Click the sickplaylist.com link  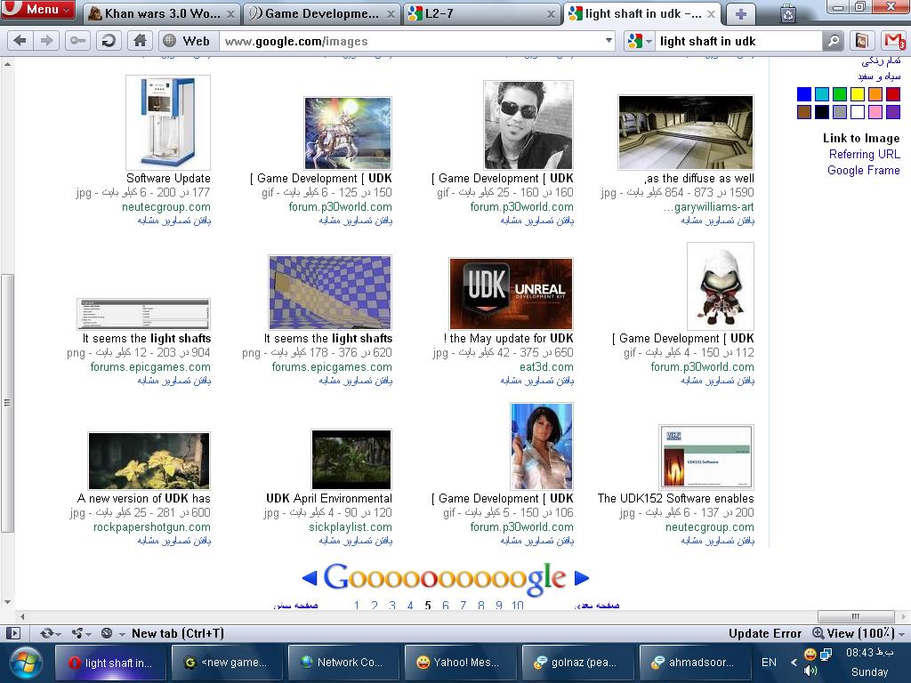pos(351,526)
